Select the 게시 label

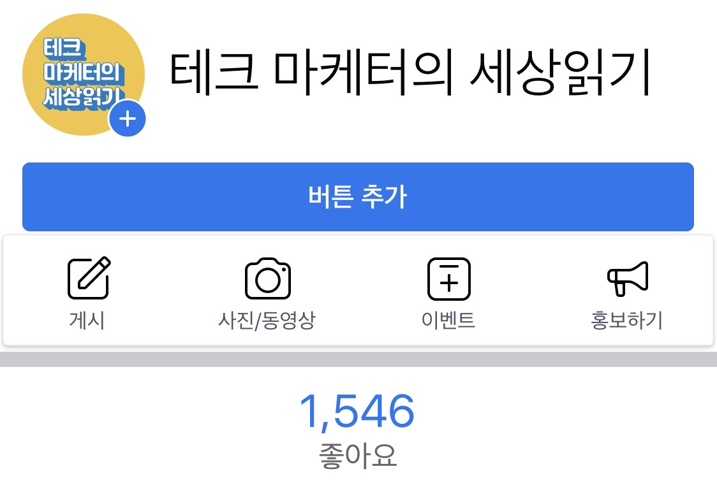87,320
